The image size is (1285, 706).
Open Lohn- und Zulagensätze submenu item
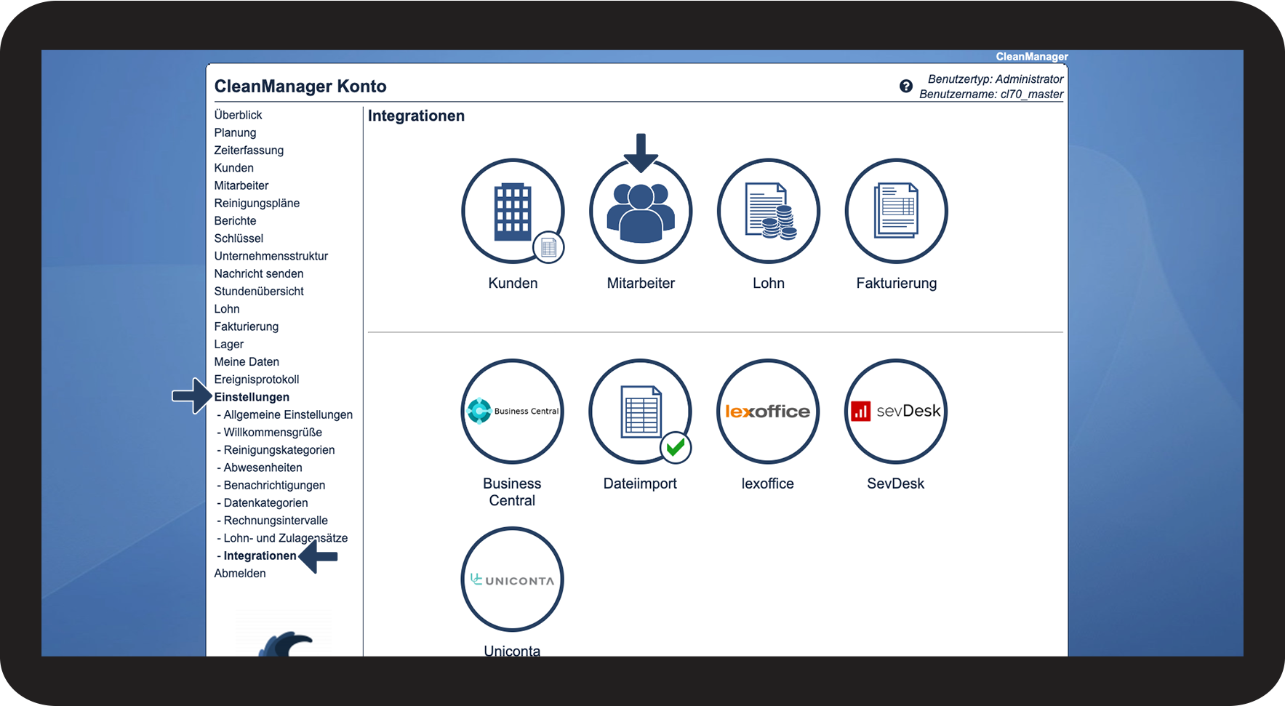pos(286,538)
